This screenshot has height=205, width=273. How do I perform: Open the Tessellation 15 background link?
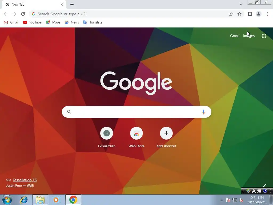pyautogui.click(x=25, y=180)
